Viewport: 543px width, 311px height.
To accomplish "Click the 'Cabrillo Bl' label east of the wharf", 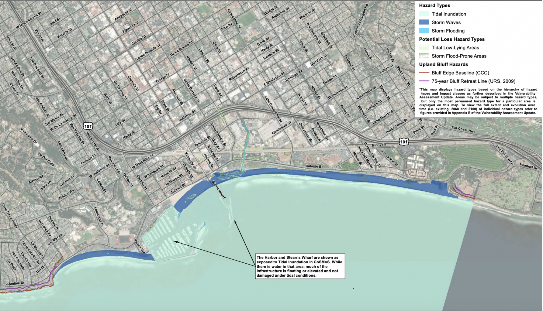I will pos(314,166).
